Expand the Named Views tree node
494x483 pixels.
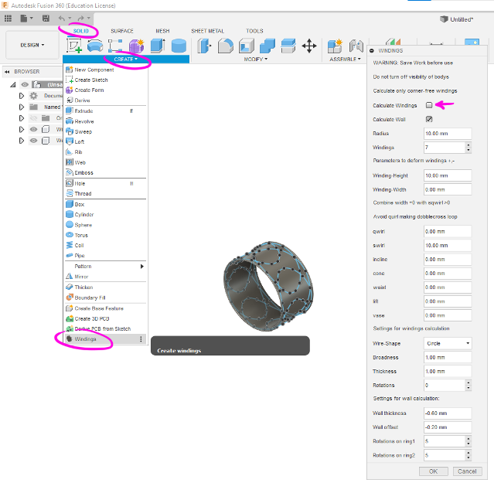pos(22,107)
